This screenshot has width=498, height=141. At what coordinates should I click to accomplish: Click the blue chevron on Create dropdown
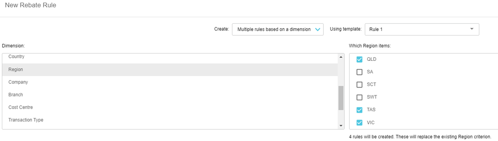[x=318, y=29]
